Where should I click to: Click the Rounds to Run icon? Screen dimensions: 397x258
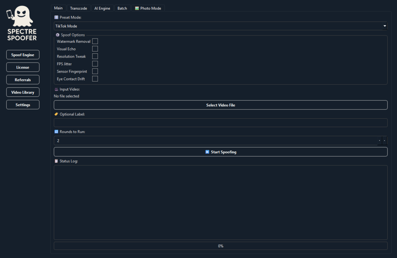(x=56, y=132)
